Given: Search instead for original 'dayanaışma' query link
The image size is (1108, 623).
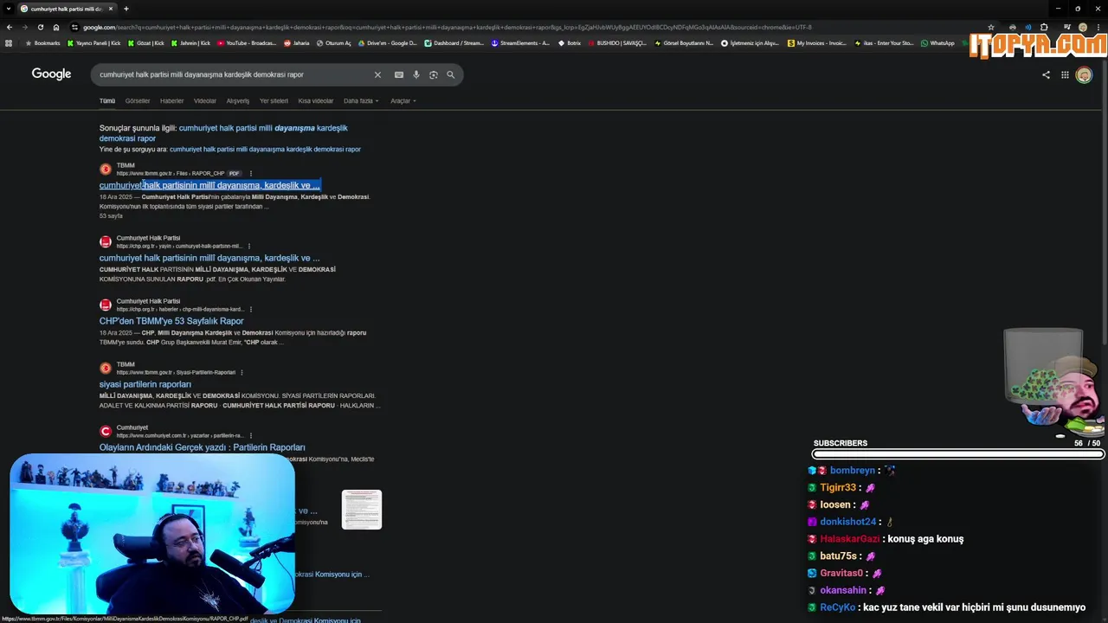Looking at the screenshot, I should pyautogui.click(x=265, y=149).
